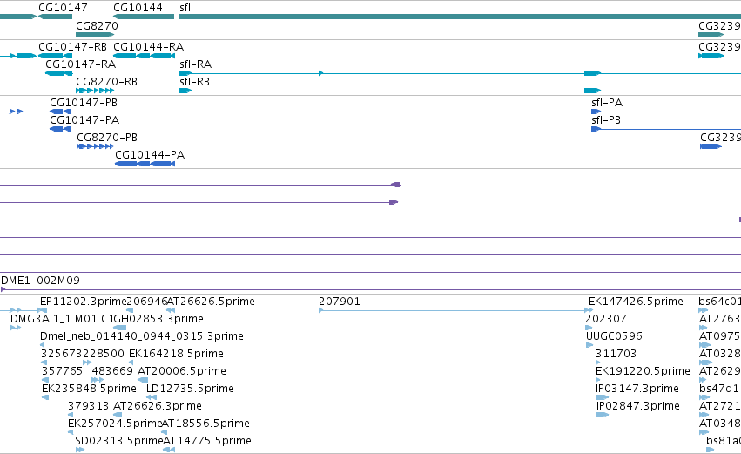
Task: Select the sfl-PA protein label
Action: [607, 102]
